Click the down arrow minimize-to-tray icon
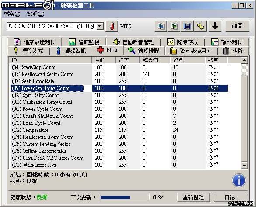Viewport: 256px width, 207px height. point(215,26)
